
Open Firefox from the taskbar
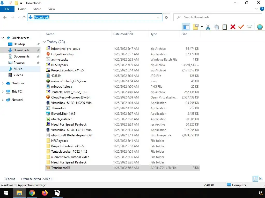pos(45,193)
